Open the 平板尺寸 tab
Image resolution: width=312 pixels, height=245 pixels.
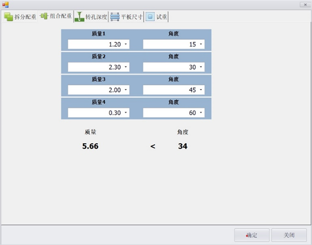click(126, 17)
